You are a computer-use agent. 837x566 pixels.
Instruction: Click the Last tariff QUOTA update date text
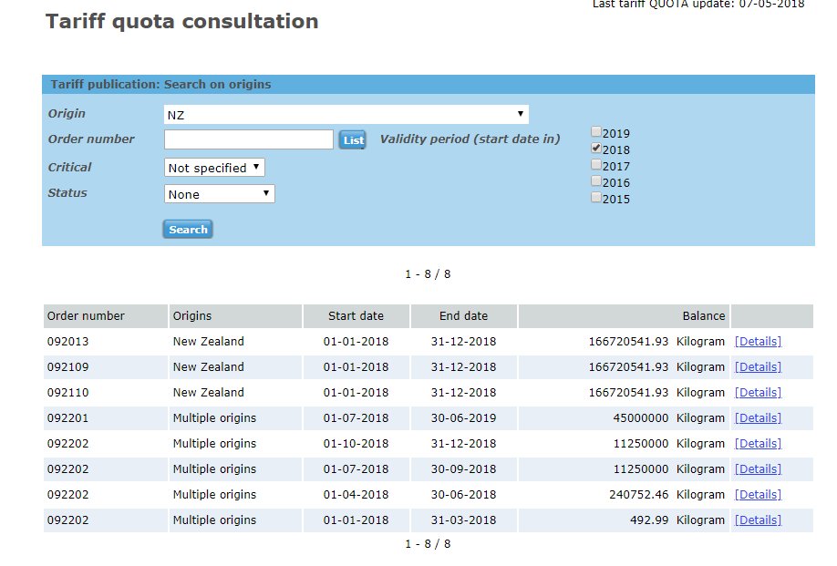698,5
